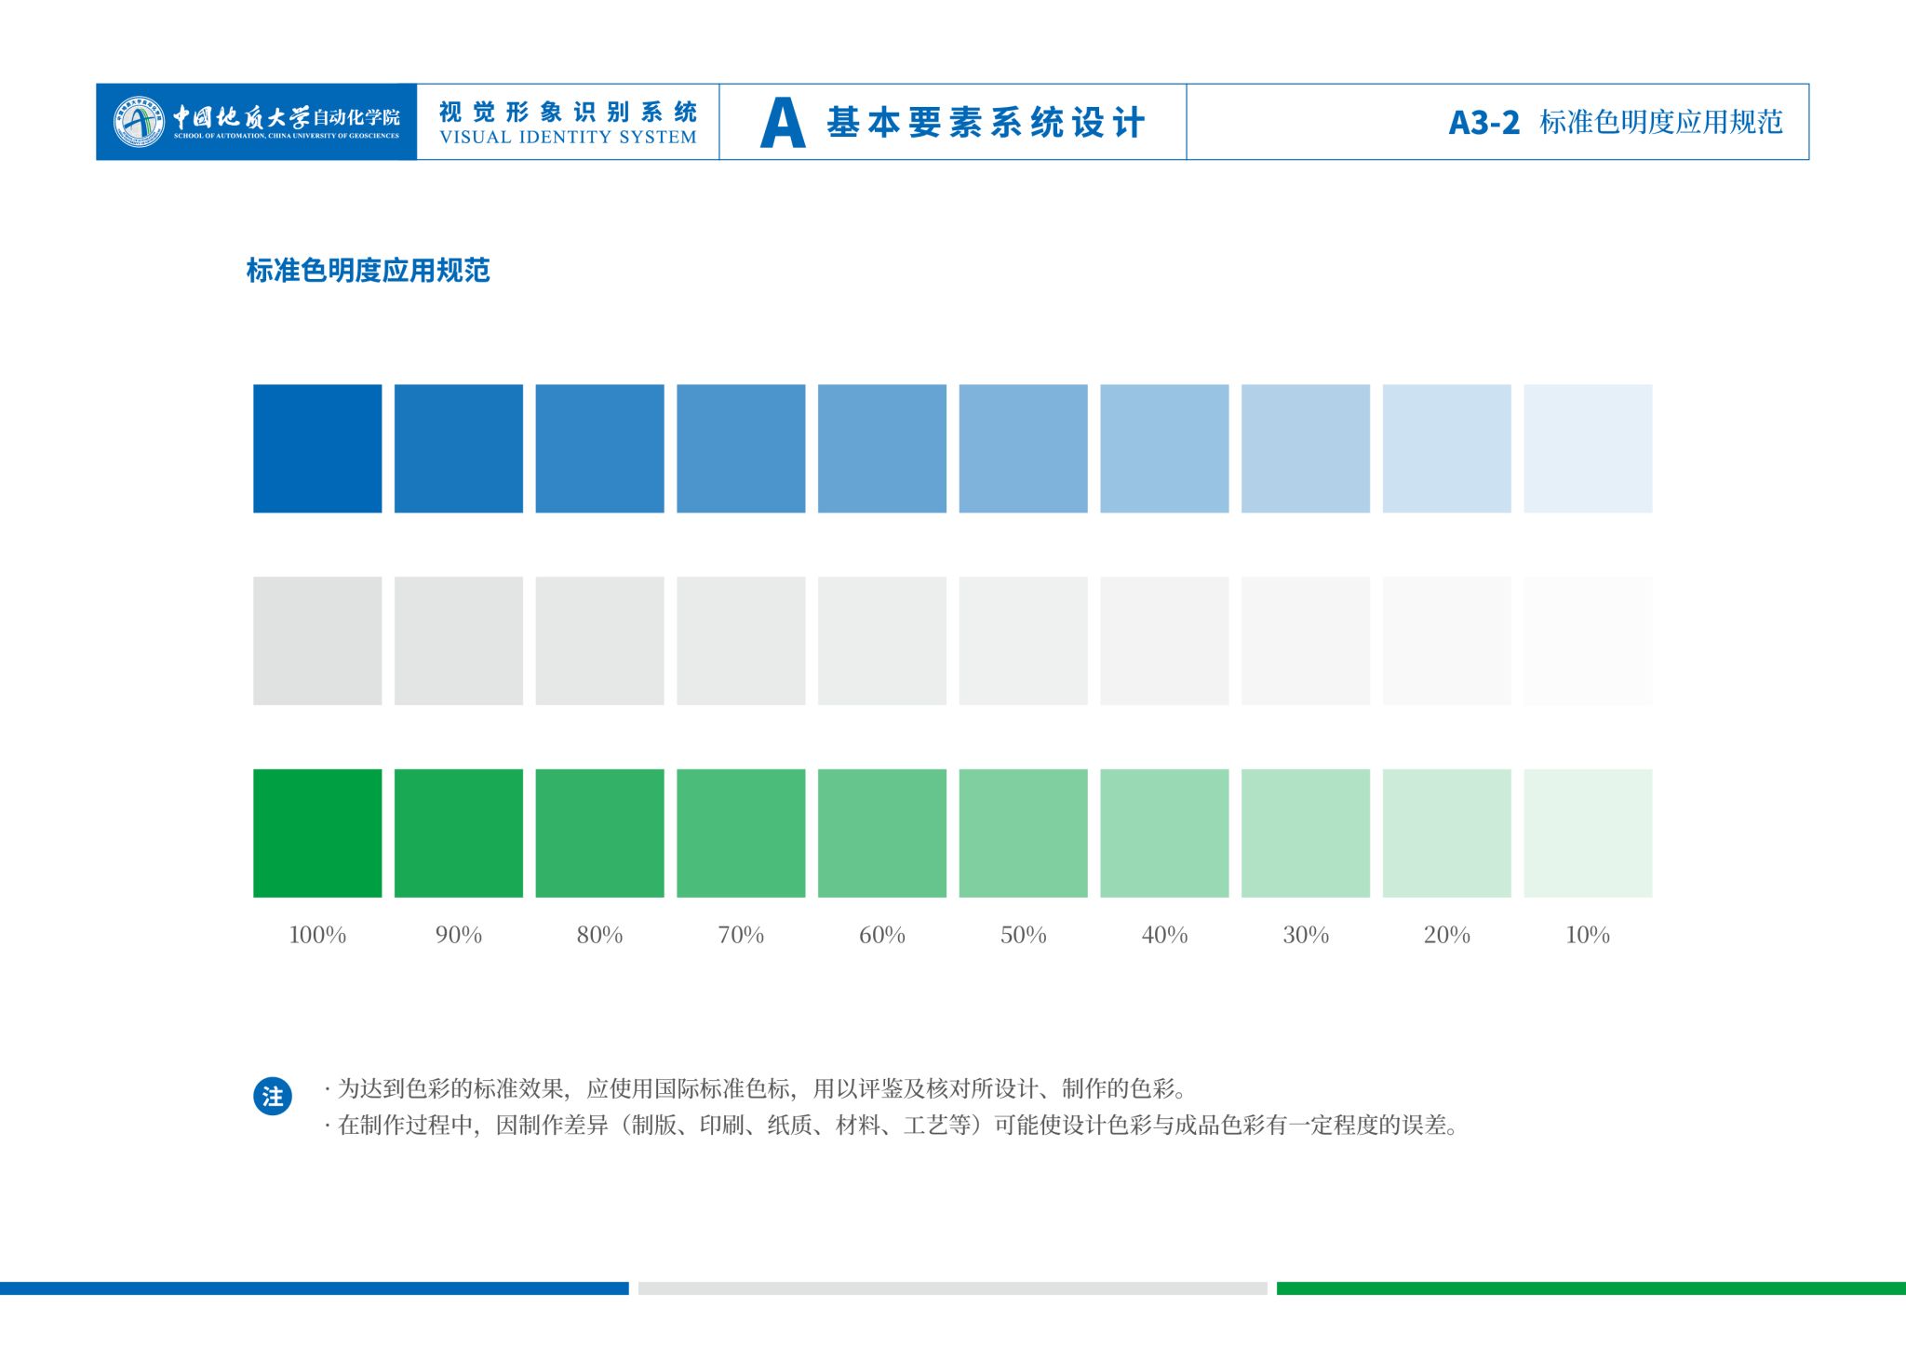Click the A3-2 page code in header
1906x1346 pixels.
coord(1483,123)
